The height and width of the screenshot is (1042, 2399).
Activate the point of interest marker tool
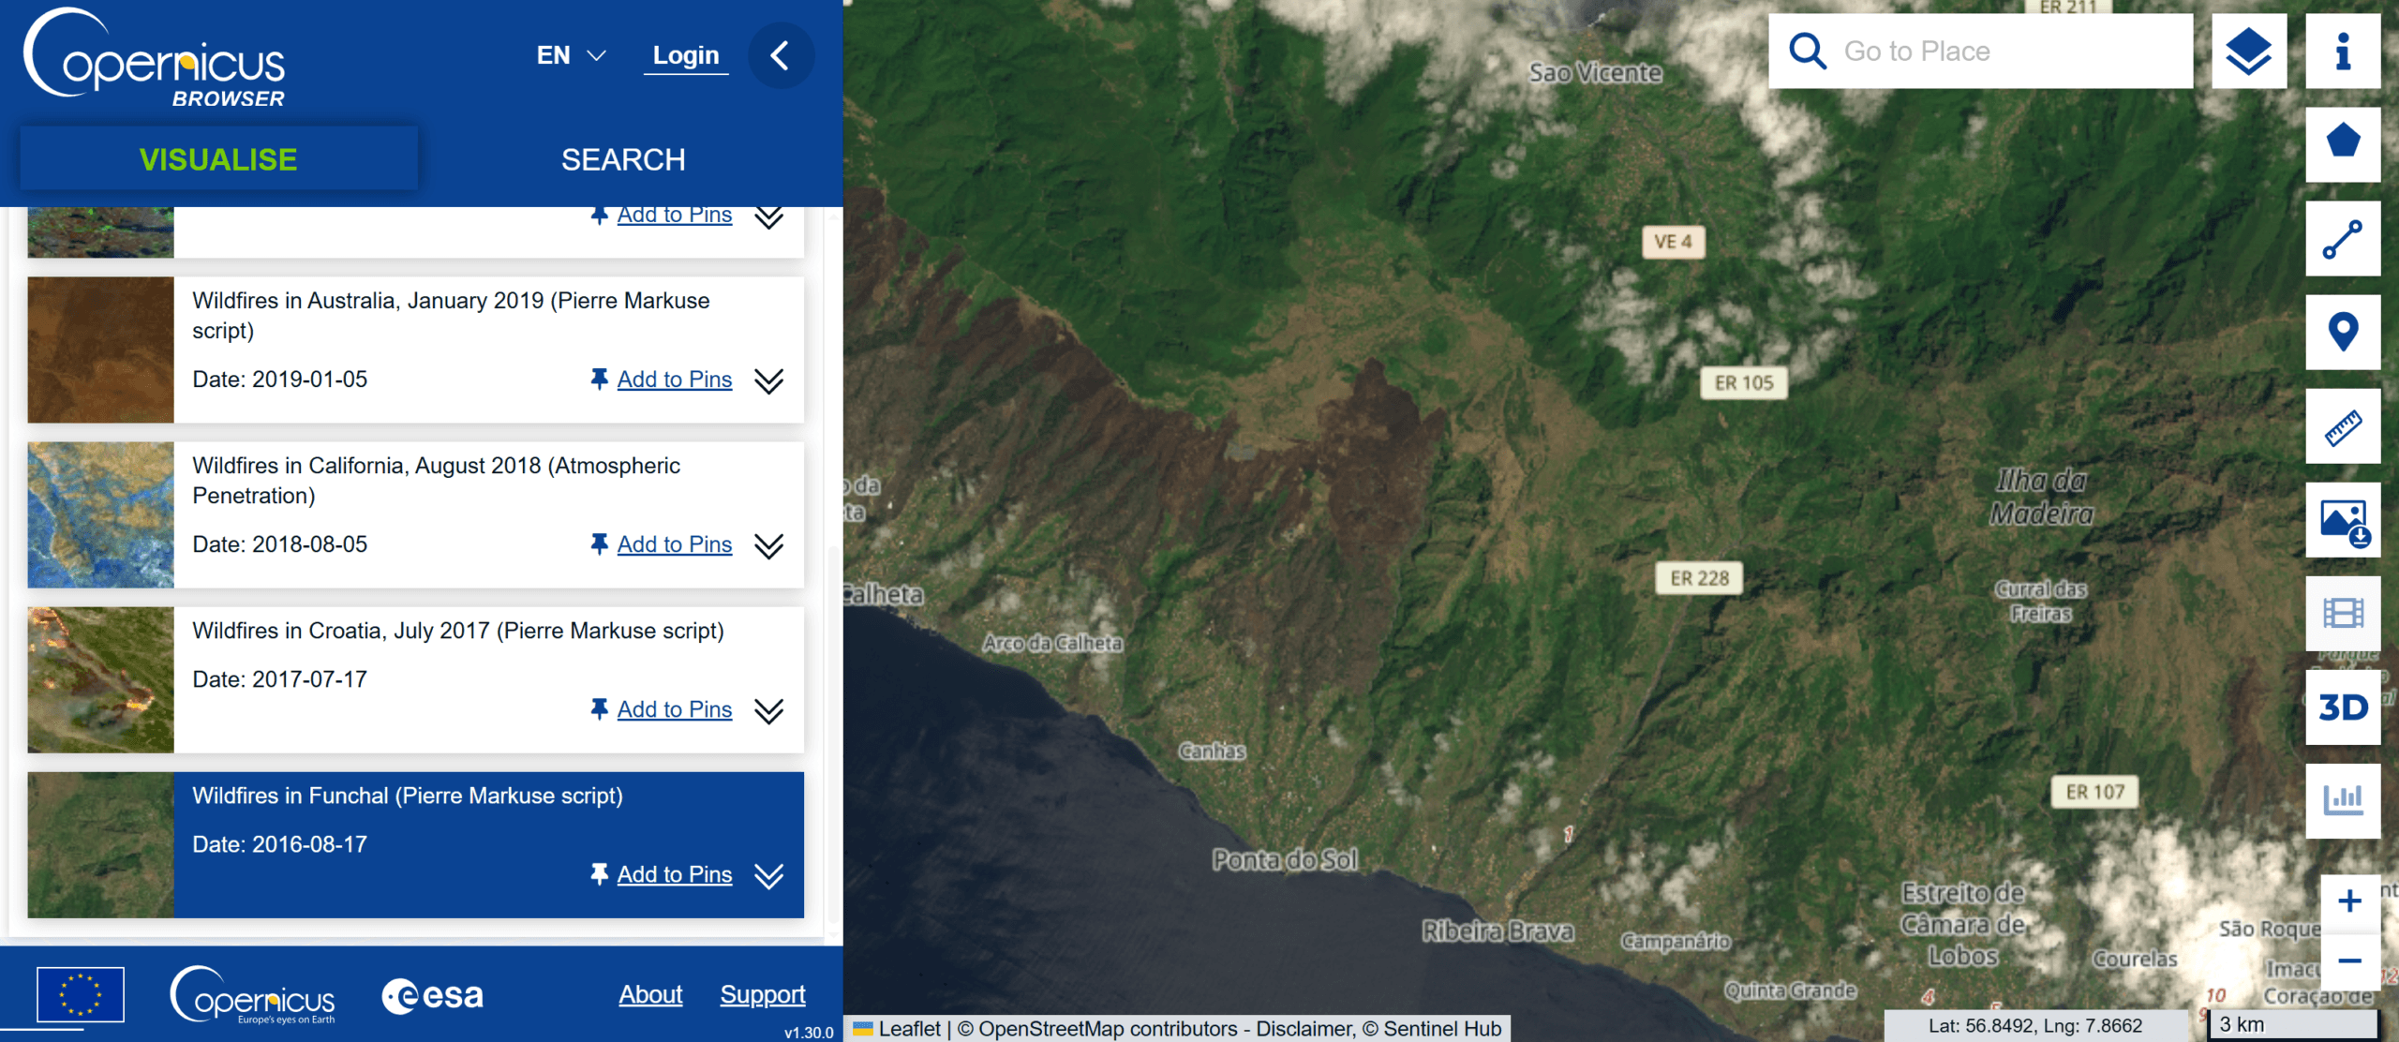coord(2342,332)
